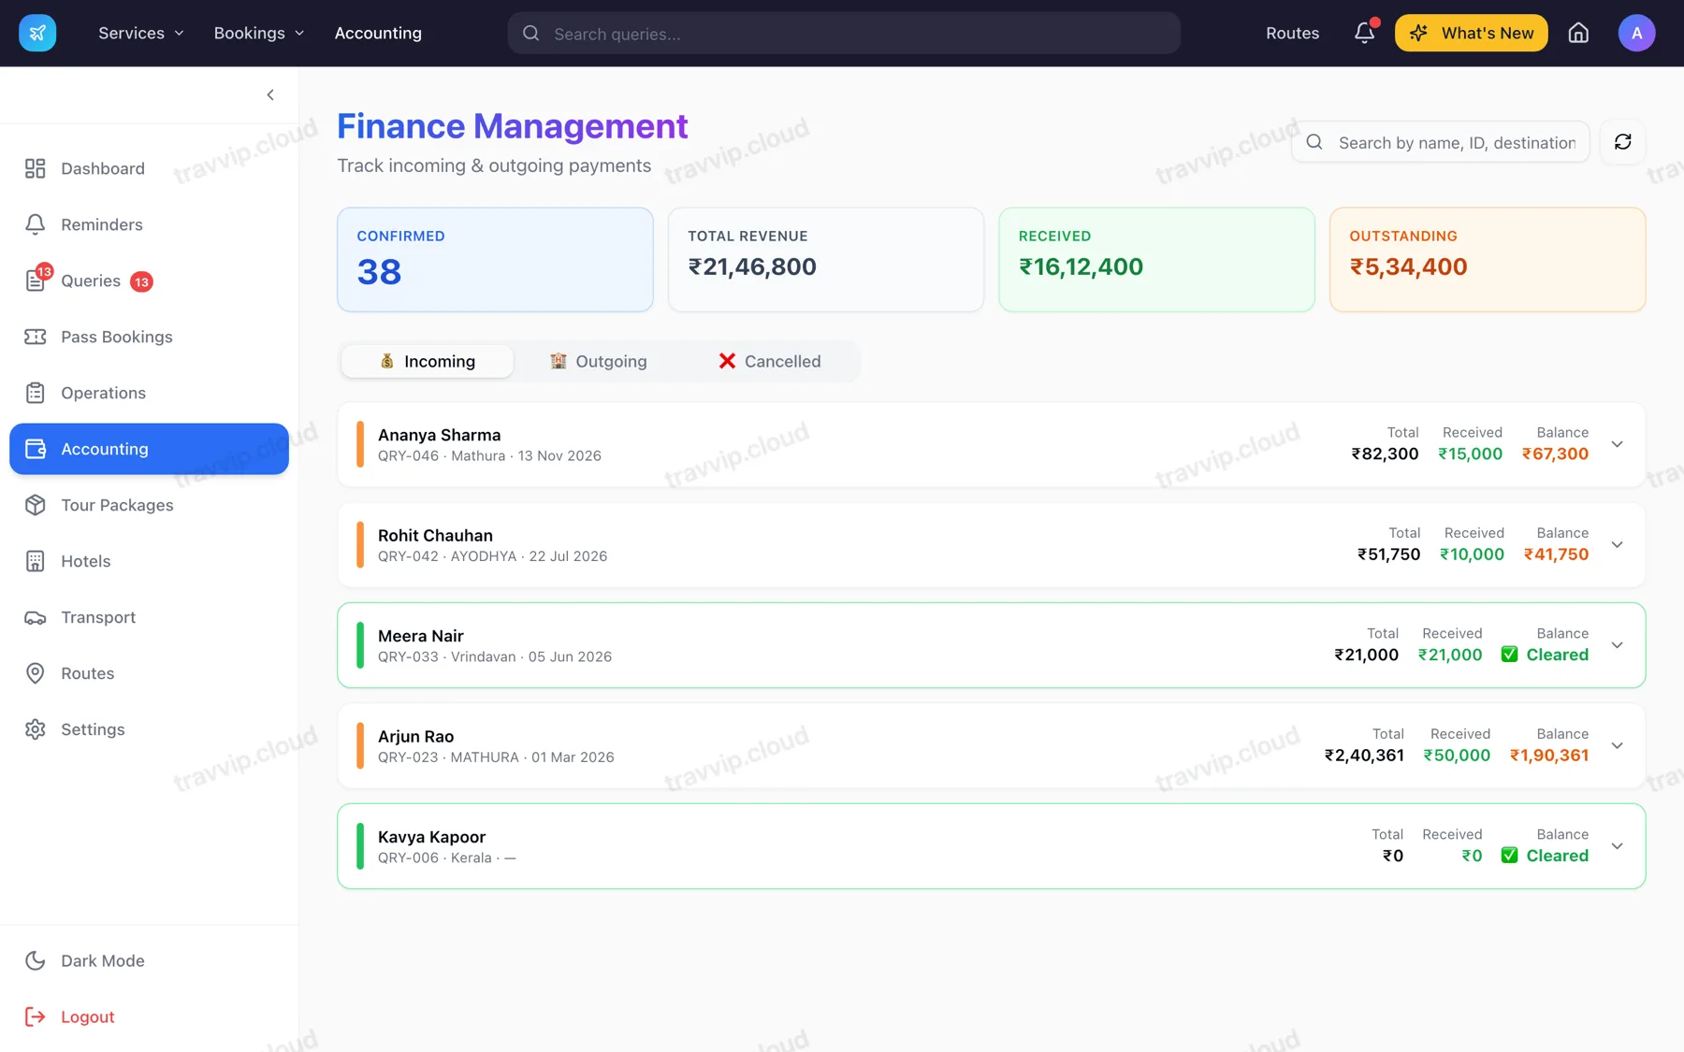This screenshot has height=1052, width=1684.
Task: Open Settings label from sidebar
Action: (x=93, y=729)
